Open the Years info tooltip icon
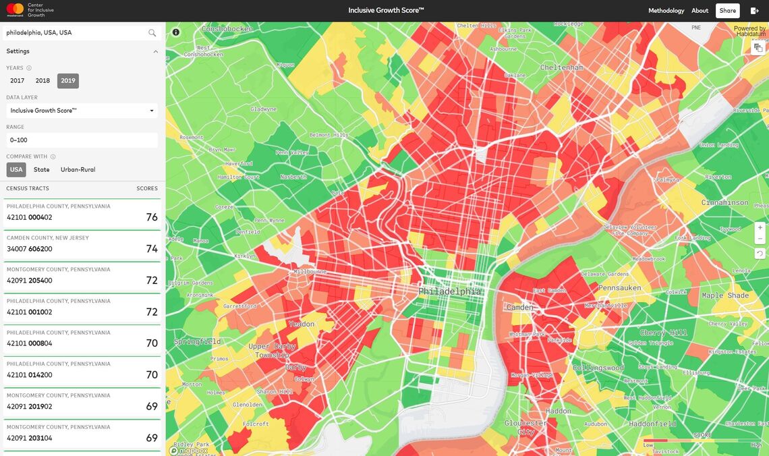This screenshot has width=769, height=456. pos(29,68)
